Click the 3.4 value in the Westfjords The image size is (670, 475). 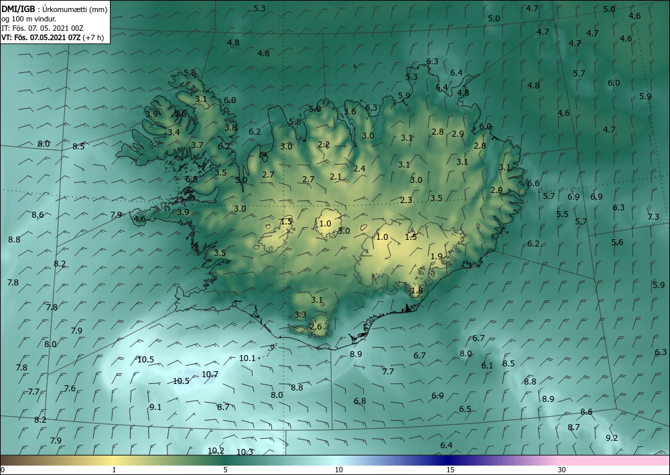point(174,132)
